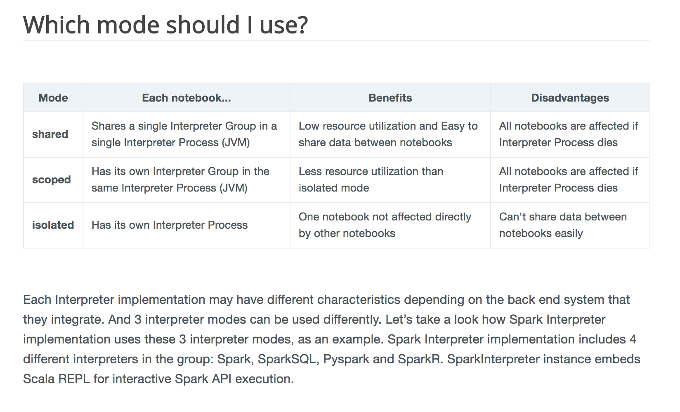Click the 'Can't share data between notebooks' cell
This screenshot has width=680, height=412.
click(x=570, y=225)
